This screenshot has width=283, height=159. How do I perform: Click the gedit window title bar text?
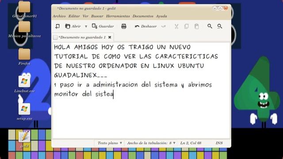tap(87, 8)
